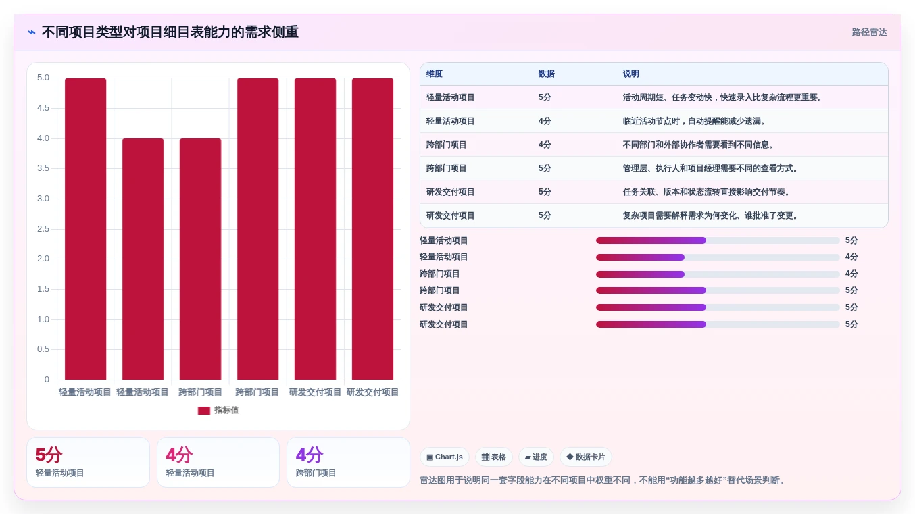915x514 pixels.
Task: Click the 轻量活动项目 chart bar with value 4
Action: point(143,259)
